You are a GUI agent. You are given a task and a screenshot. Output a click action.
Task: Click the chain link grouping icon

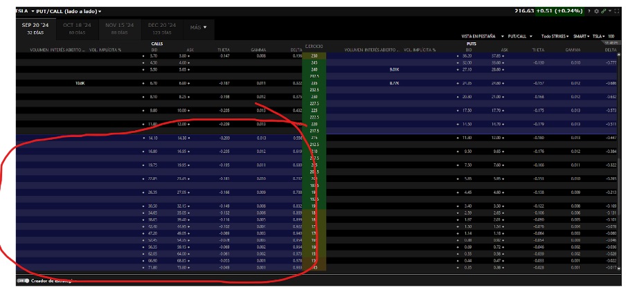pos(602,11)
